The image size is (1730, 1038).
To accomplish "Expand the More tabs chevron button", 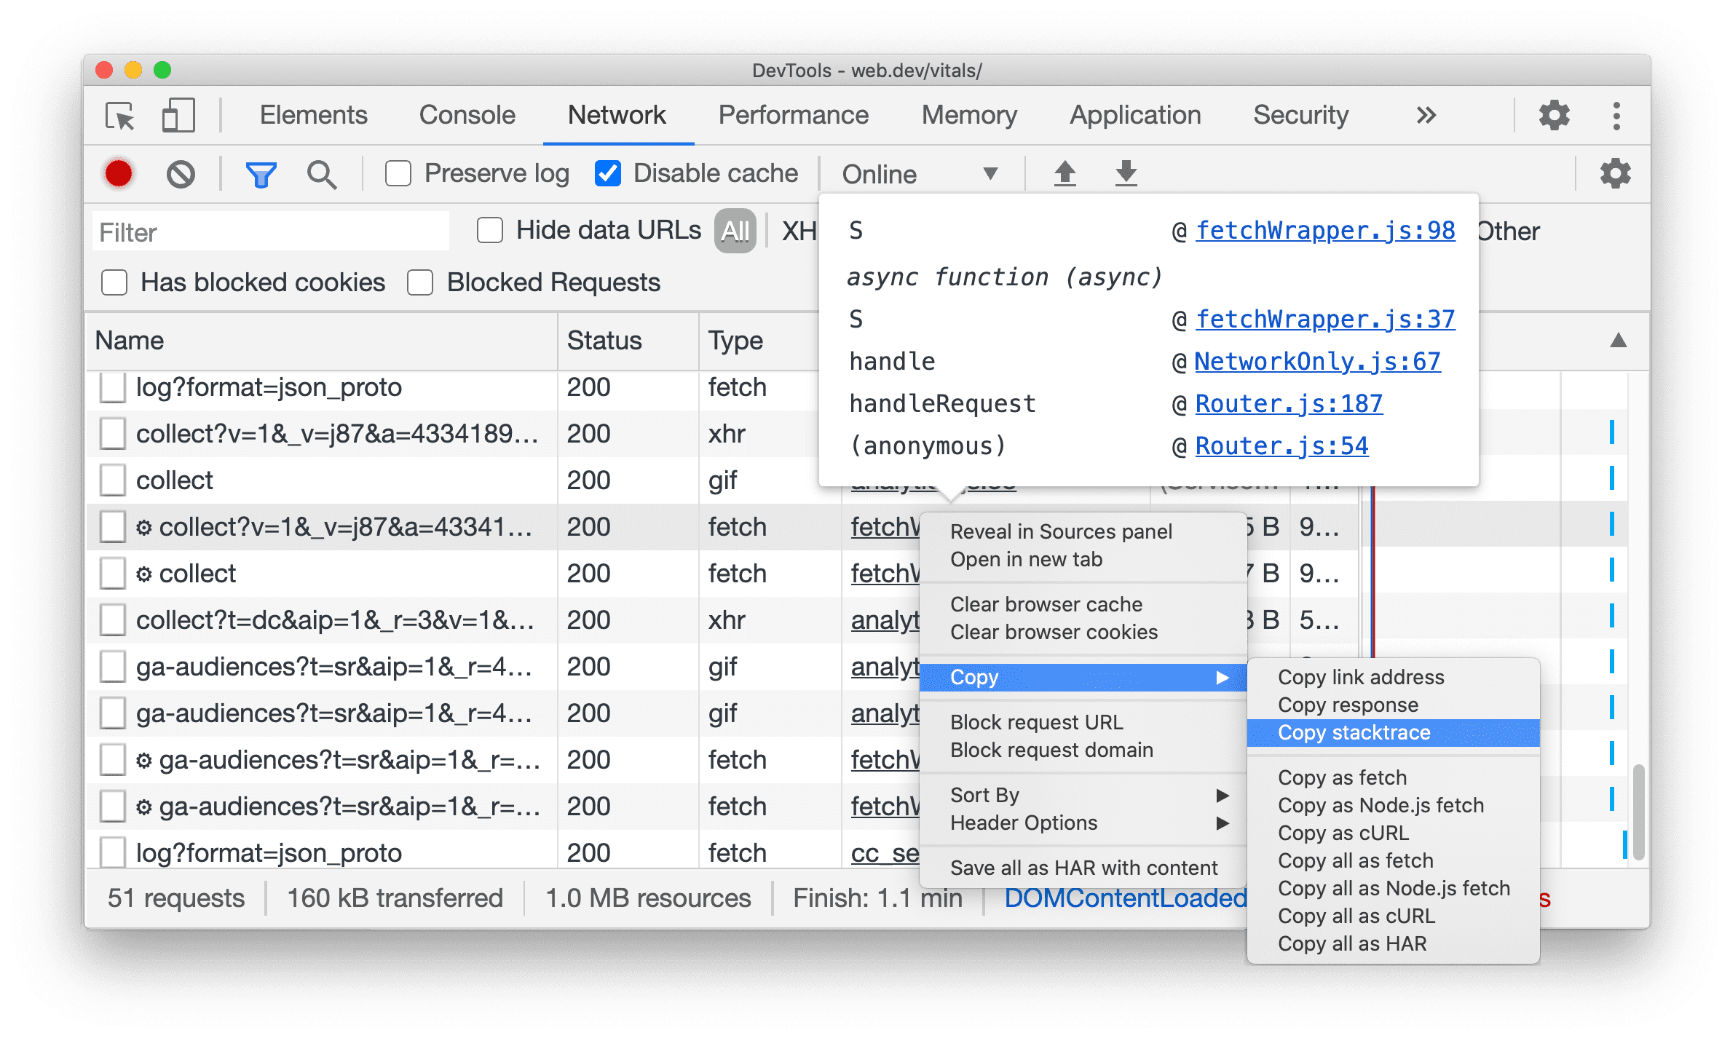I will coord(1429,116).
